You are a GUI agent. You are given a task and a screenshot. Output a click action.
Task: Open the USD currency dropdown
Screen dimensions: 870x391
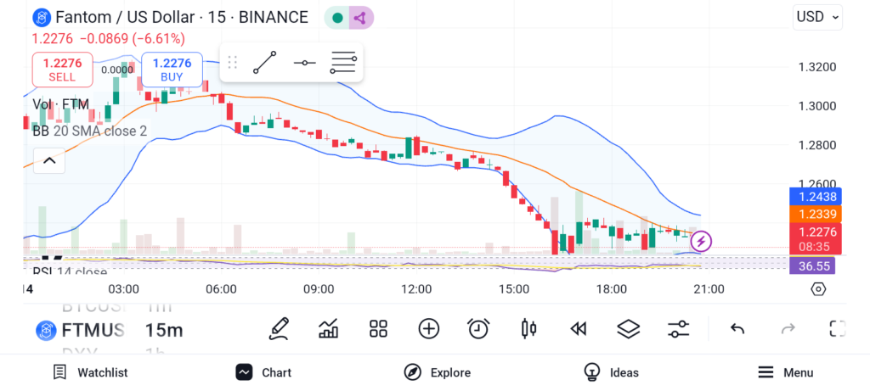[x=817, y=16]
